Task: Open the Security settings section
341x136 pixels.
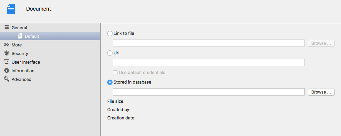Action: [x=20, y=53]
